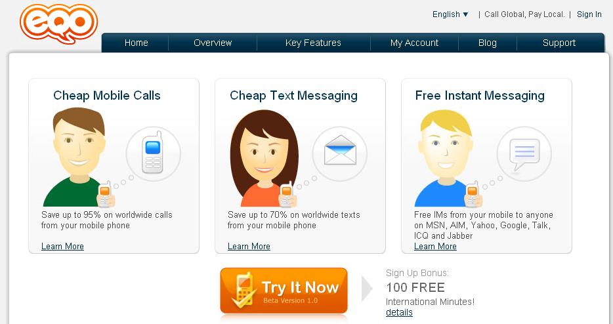Visit the Blog tab
Screen dimensions: 613x324
point(488,43)
